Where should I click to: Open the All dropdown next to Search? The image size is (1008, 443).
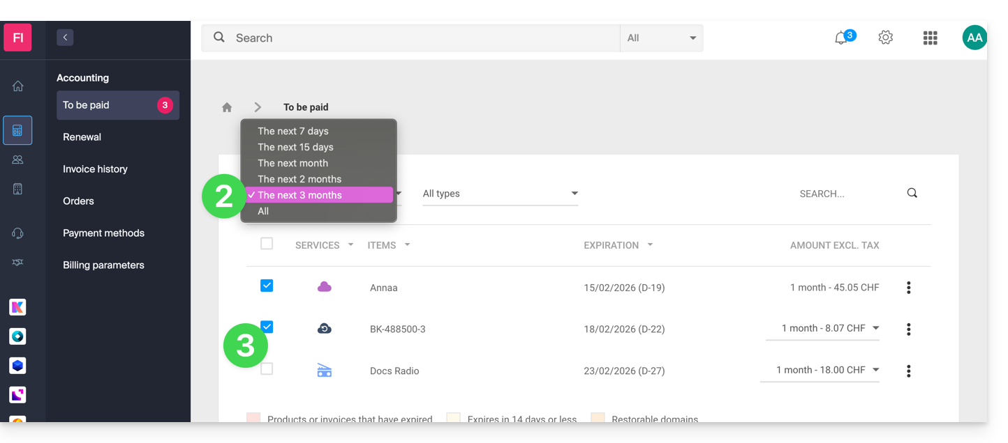(661, 38)
